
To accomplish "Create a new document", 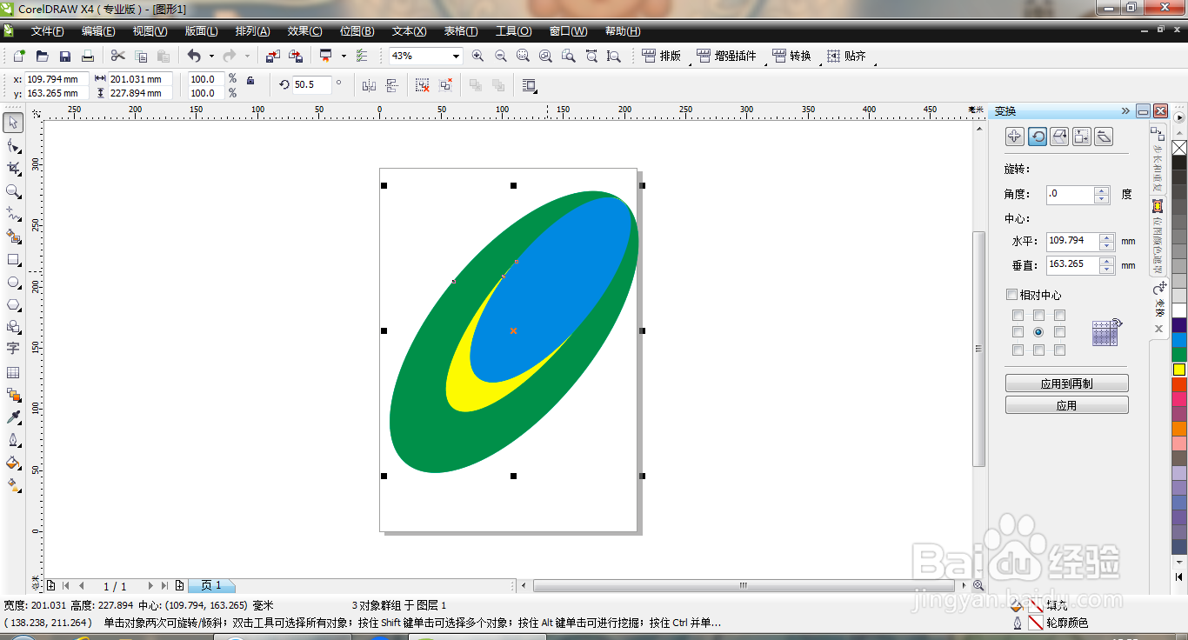I will (x=19, y=56).
